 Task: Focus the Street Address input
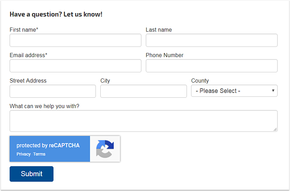point(53,91)
